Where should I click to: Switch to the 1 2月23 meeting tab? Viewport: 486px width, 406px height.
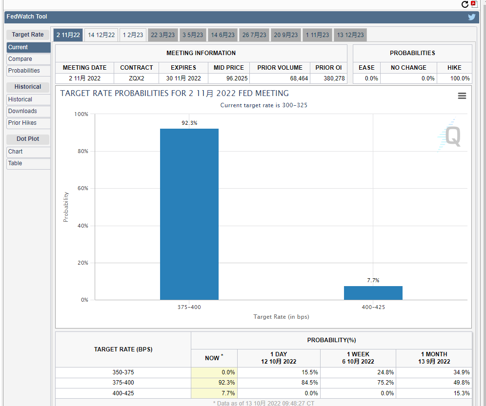133,35
